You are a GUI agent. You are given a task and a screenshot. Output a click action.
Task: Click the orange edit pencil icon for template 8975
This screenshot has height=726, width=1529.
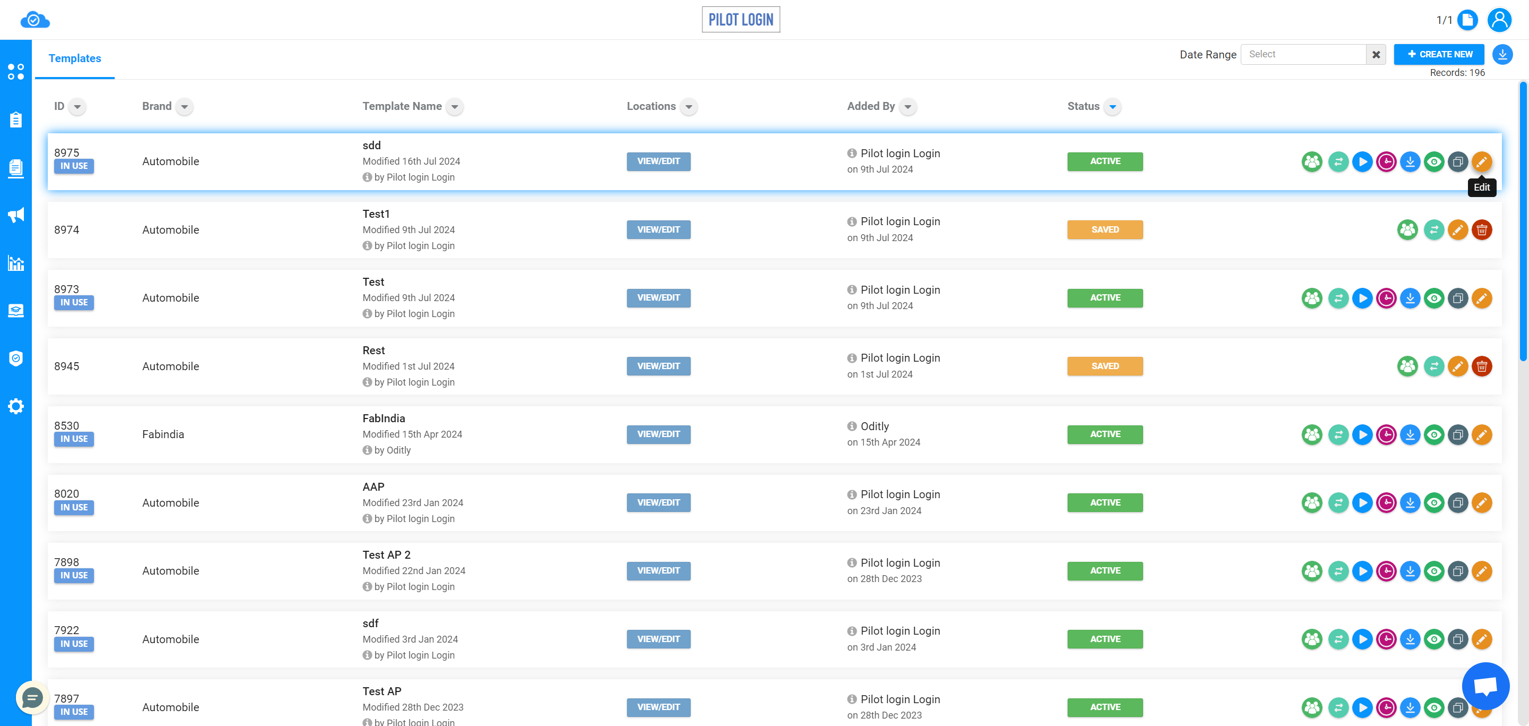point(1481,161)
